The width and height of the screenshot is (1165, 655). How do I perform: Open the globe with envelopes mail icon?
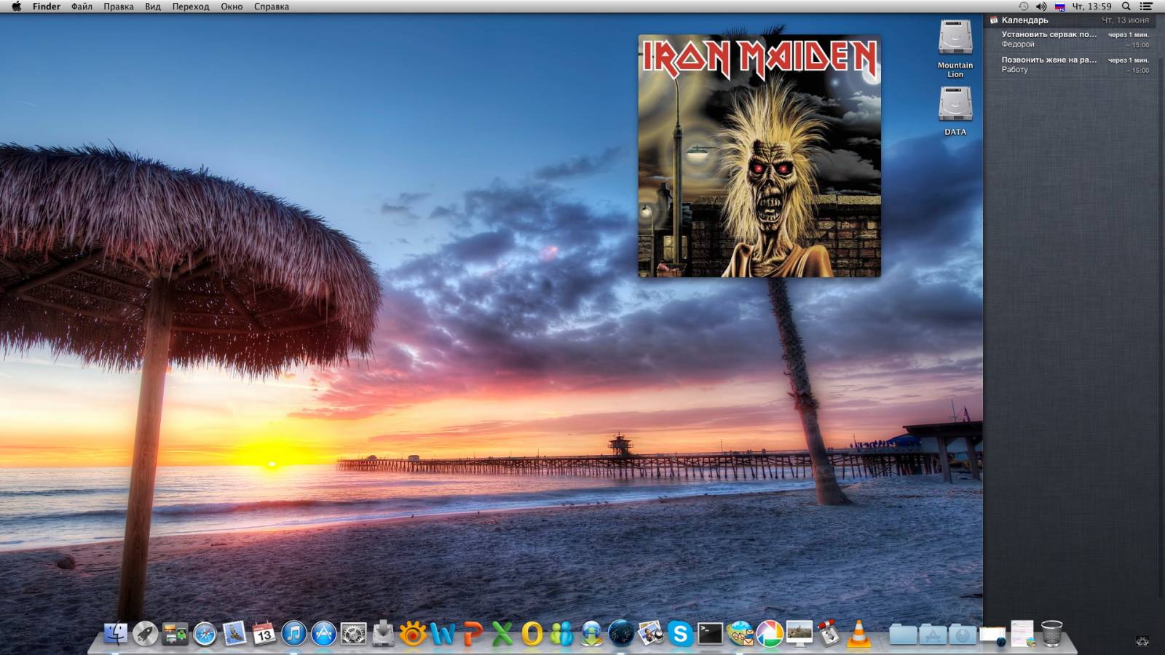[x=740, y=634]
